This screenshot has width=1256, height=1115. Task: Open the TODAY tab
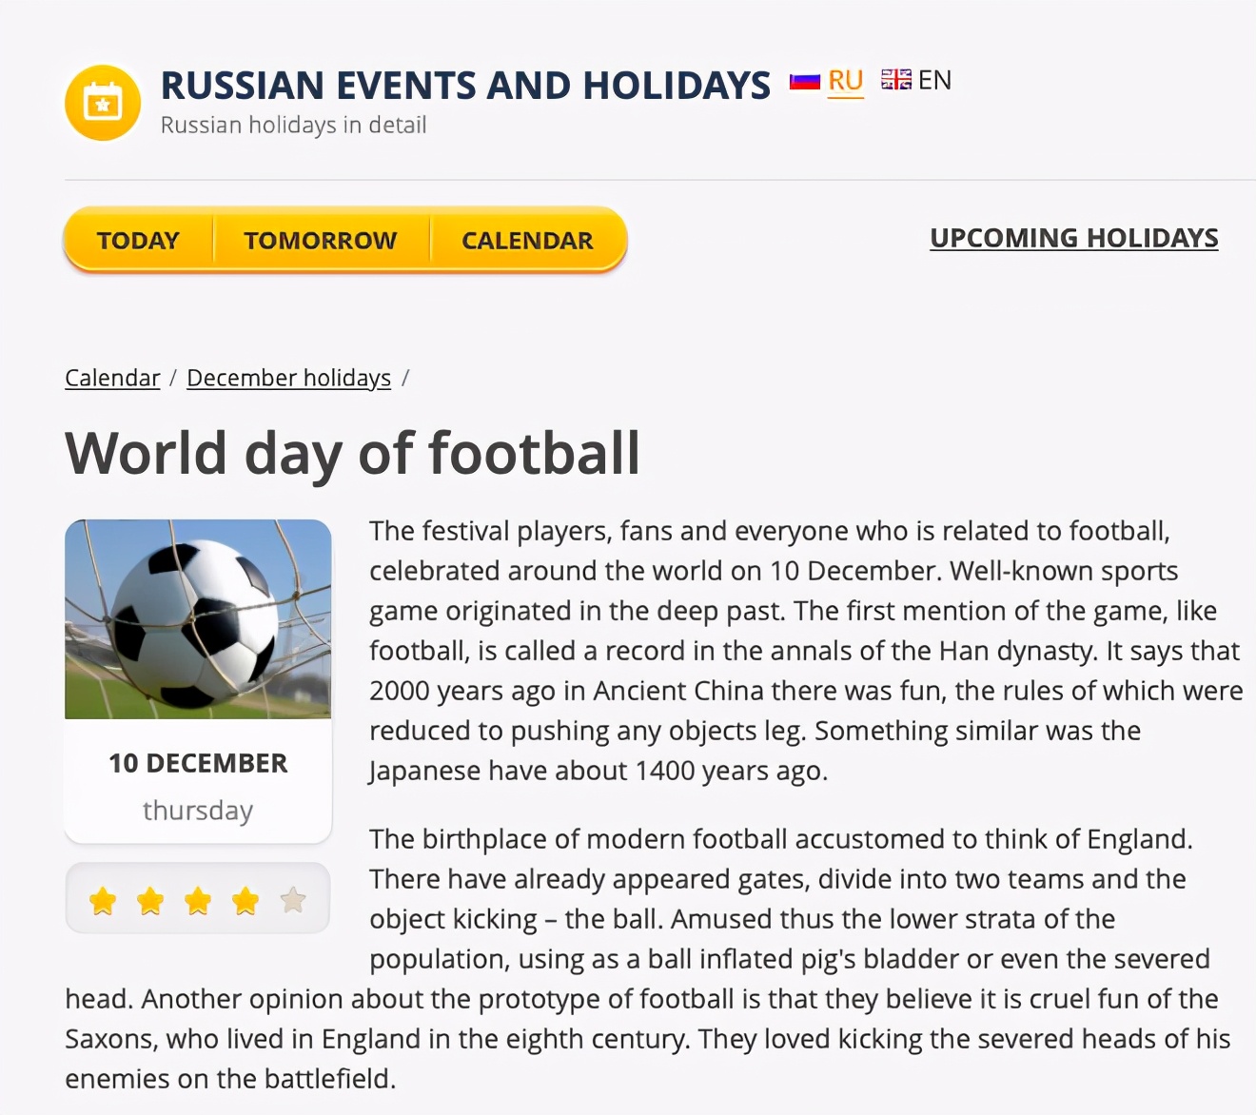(x=138, y=241)
